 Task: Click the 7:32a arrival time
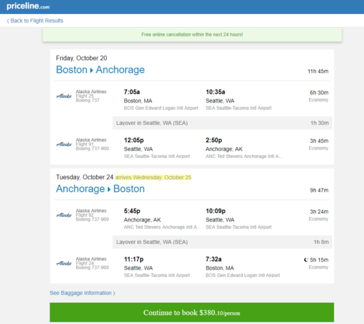click(214, 259)
